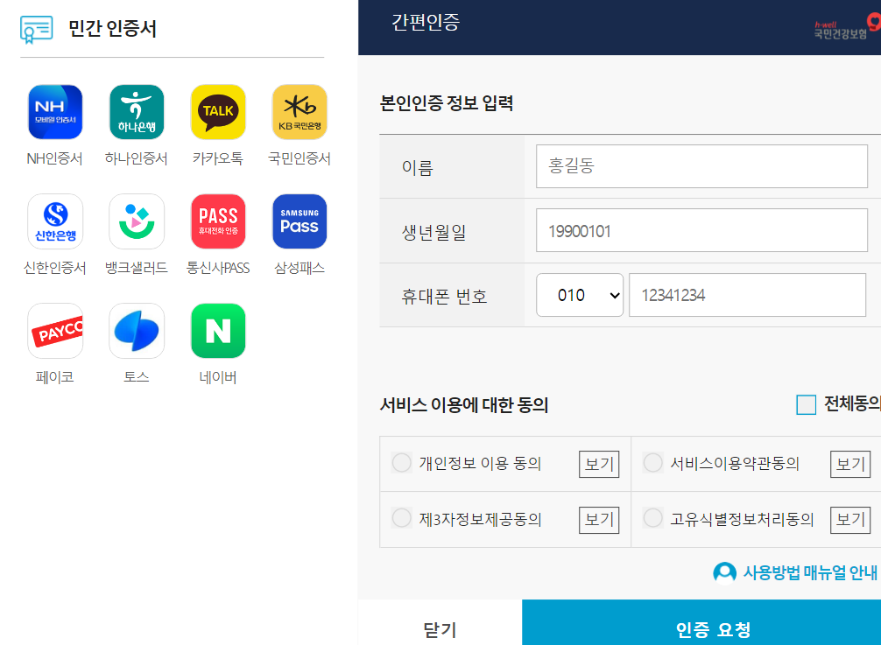
Task: Select the 개인정보 이용 동의 radio
Action: tap(402, 463)
